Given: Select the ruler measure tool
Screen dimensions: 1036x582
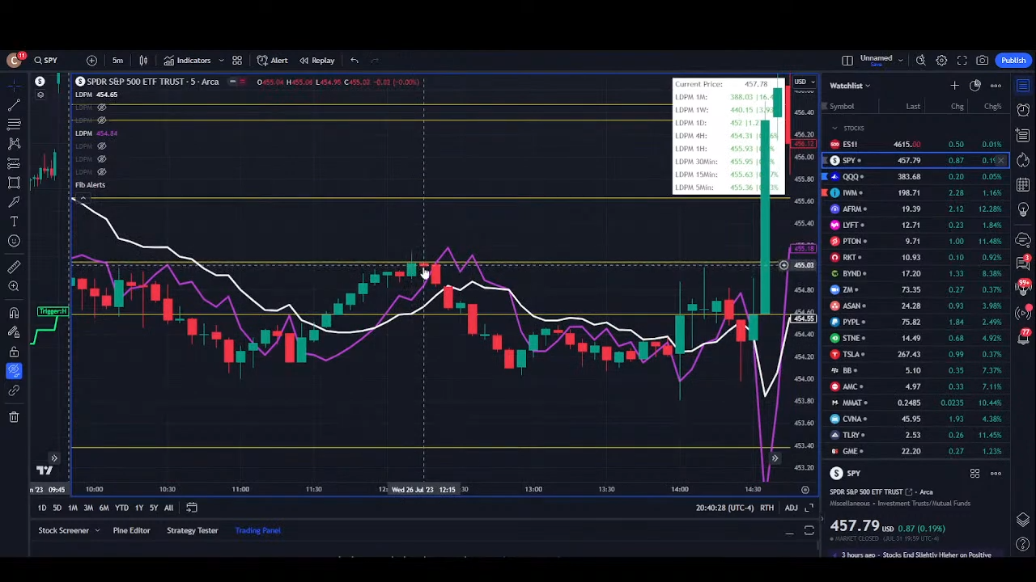Looking at the screenshot, I should (x=14, y=267).
